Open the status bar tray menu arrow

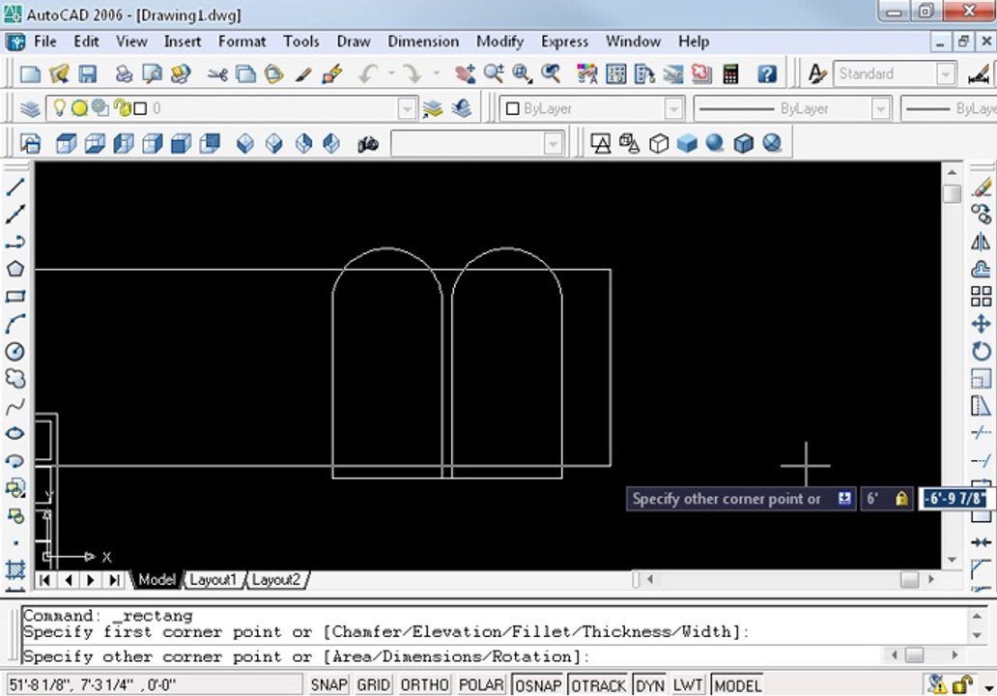pyautogui.click(x=988, y=687)
